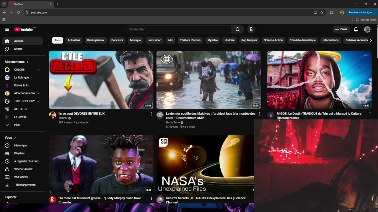The image size is (378, 212).
Task: Open the Chrome profile avatar
Action: pyautogui.click(x=342, y=12)
